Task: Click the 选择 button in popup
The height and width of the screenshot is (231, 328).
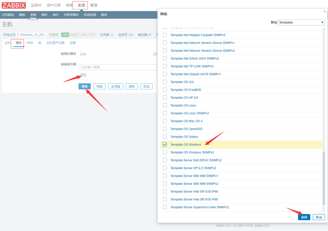Action: coord(304,217)
